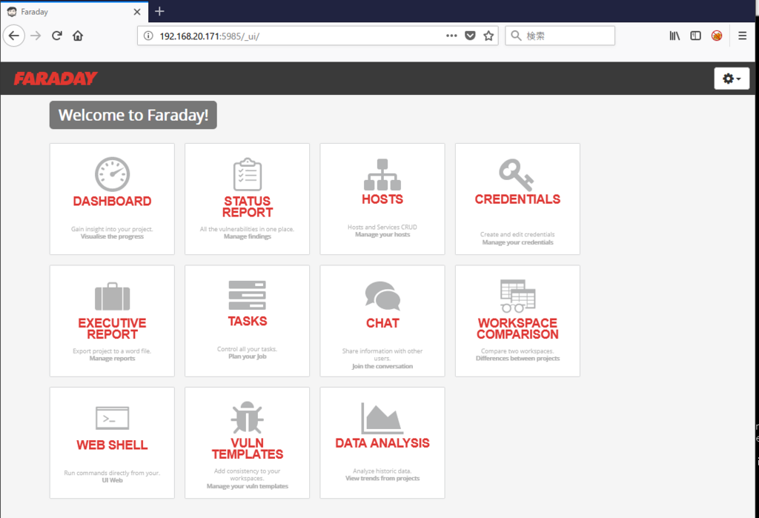
Task: Open the Firefox hamburger menu
Action: pos(742,36)
